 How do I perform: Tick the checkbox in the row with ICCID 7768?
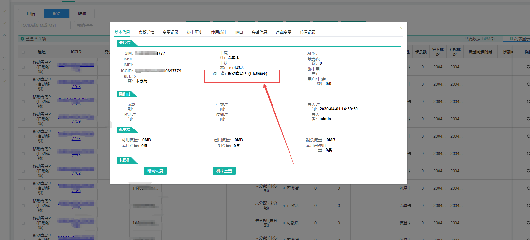coord(23,84)
